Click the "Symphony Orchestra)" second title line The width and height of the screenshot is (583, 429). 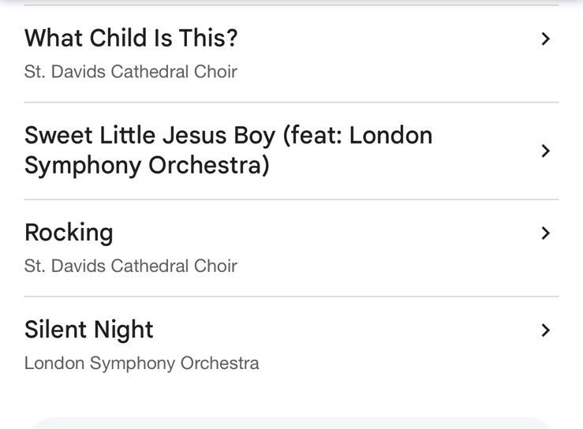tap(147, 166)
